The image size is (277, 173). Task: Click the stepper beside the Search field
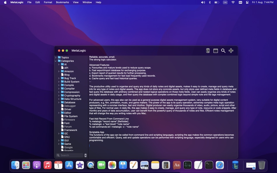[85, 155]
